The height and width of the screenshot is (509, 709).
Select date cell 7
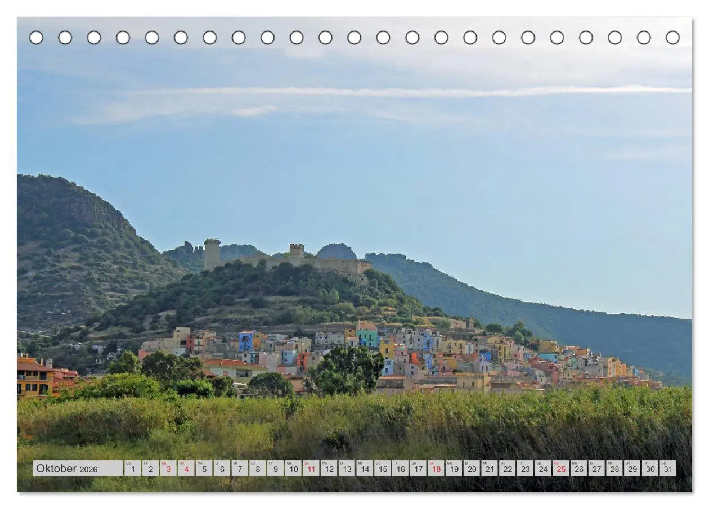[x=240, y=469]
